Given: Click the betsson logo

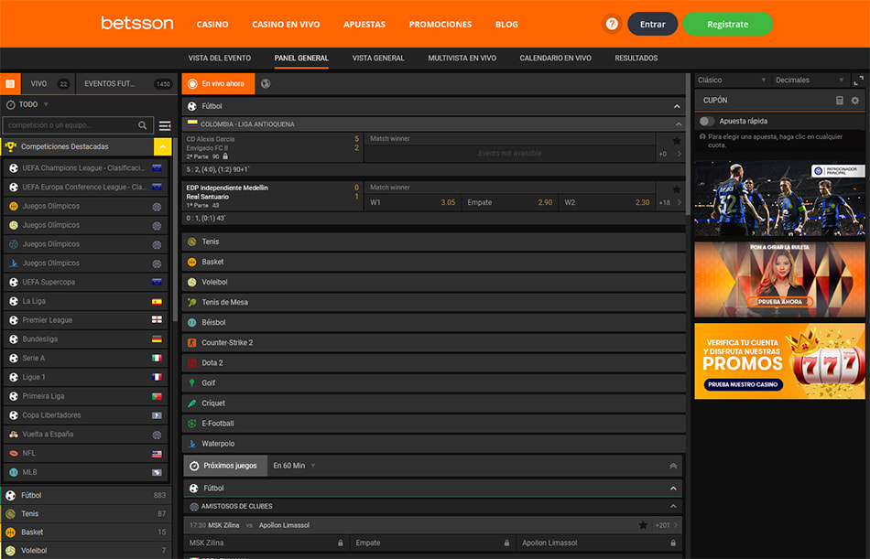Looking at the screenshot, I should click(137, 23).
